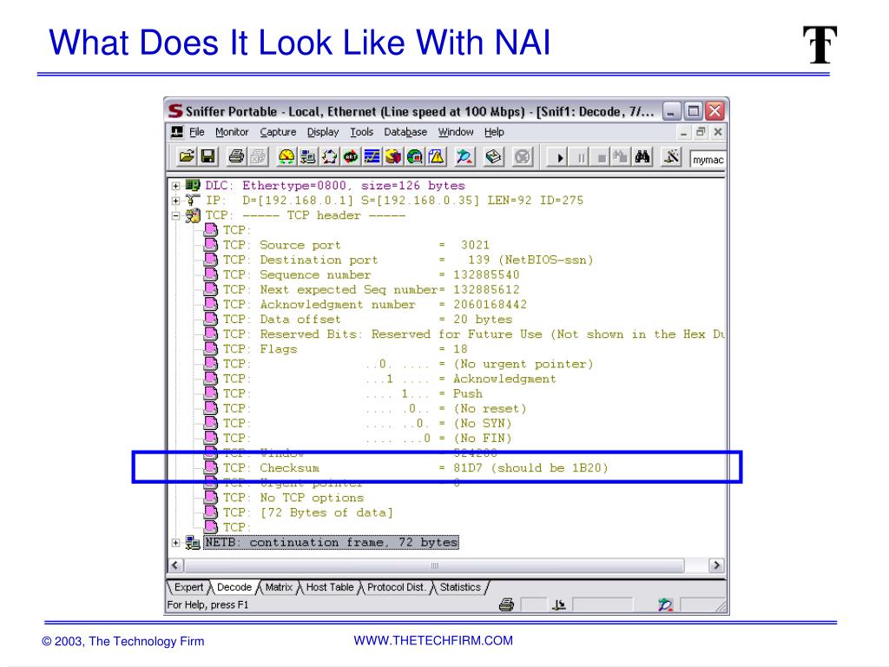Open the Capture menu
Viewport: 889px width, 667px height.
278,132
